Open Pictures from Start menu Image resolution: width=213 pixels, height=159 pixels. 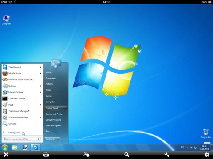(49, 84)
